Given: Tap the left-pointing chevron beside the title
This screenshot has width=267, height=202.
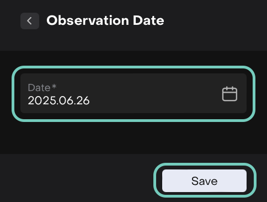Looking at the screenshot, I should click(x=30, y=21).
